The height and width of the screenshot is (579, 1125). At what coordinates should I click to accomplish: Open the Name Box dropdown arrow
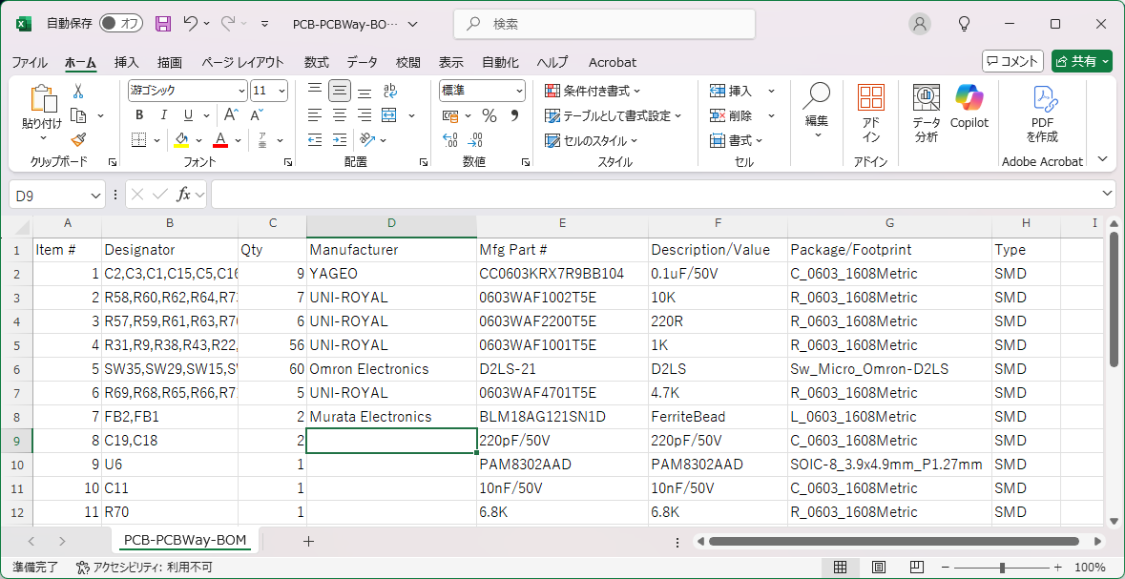(x=95, y=196)
